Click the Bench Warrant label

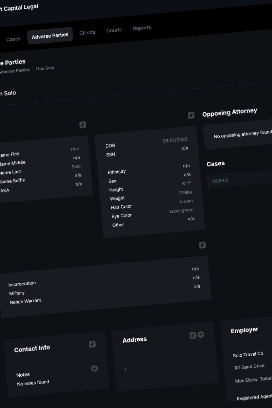pos(26,301)
